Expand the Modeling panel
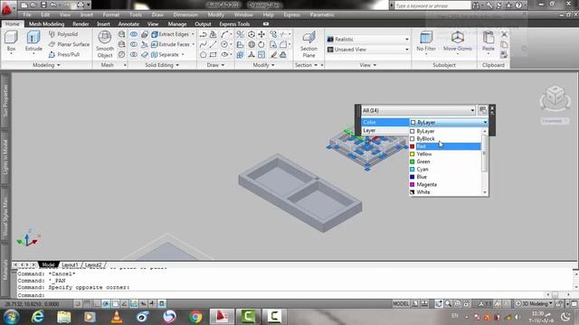 46,65
